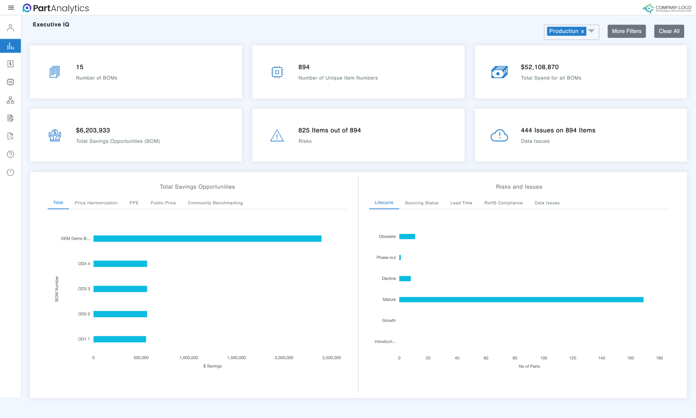Click the OD1 1 savings bar

click(120, 339)
